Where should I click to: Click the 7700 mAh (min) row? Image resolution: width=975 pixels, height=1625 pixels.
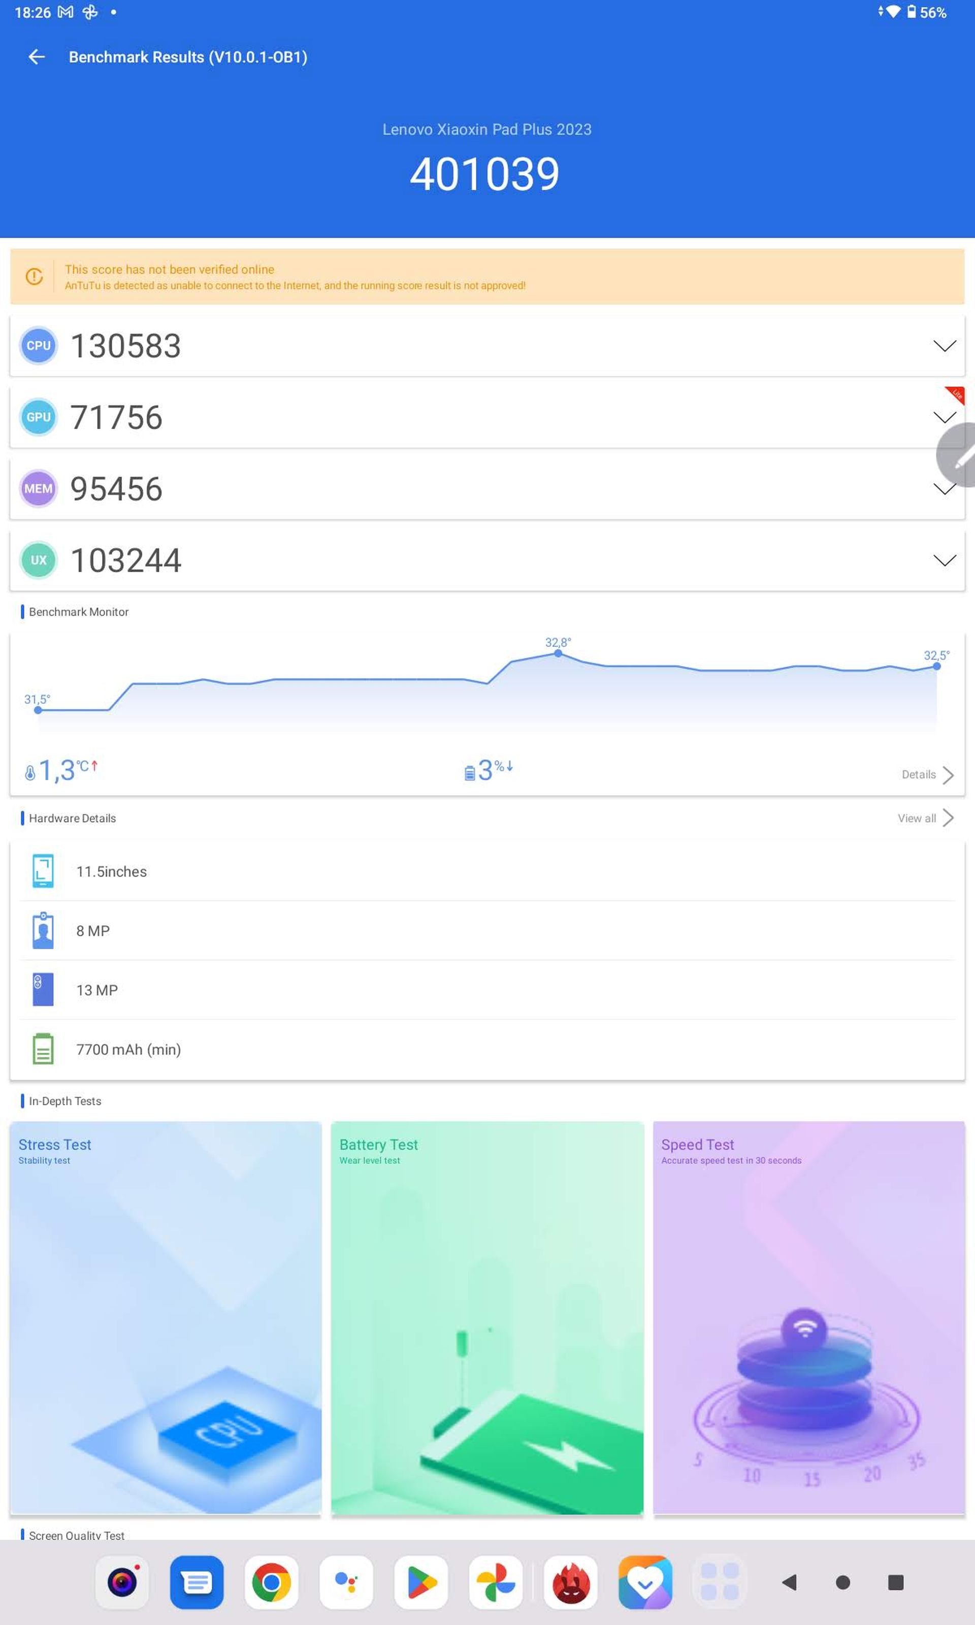click(x=487, y=1049)
